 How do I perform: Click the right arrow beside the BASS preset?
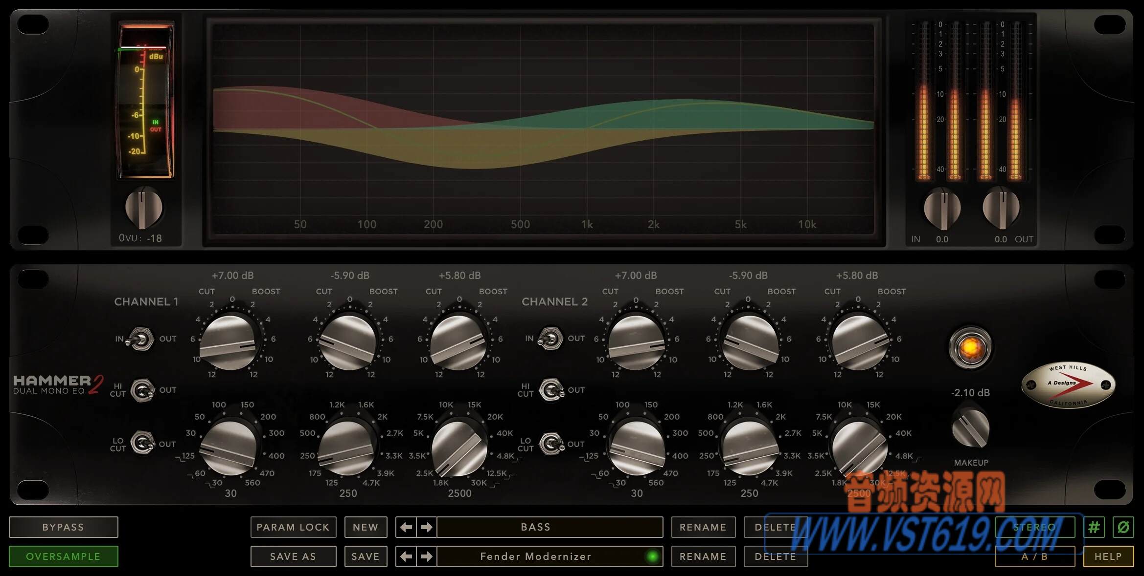tap(427, 527)
